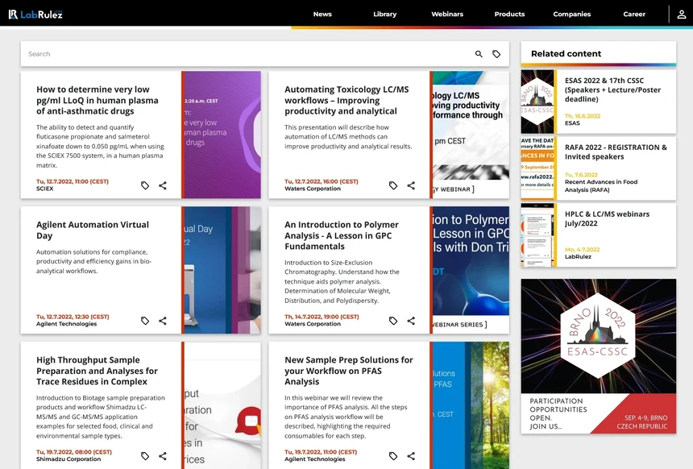This screenshot has width=693, height=469.
Task: Open 'An Introduction to Polymer Analysis' title
Action: [341, 235]
